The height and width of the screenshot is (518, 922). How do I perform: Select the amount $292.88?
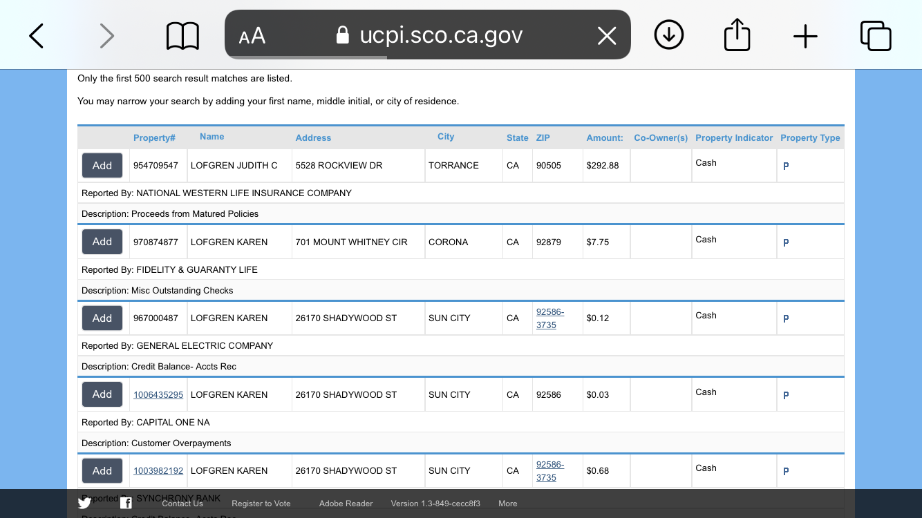tap(603, 166)
